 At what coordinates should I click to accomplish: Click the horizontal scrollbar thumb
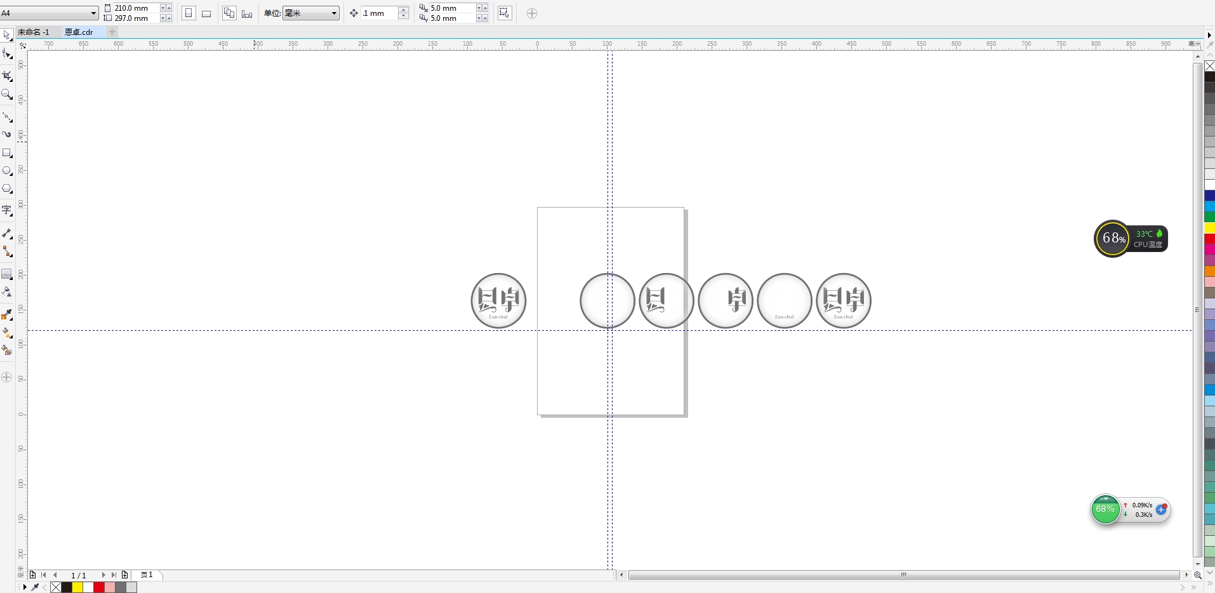[x=904, y=575]
